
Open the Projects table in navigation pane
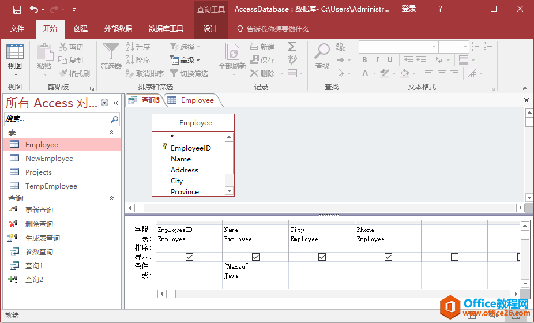click(38, 172)
